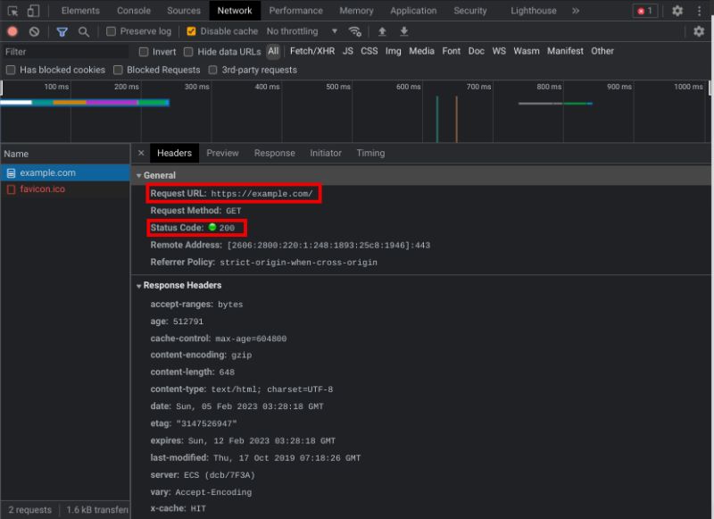Toggle the device emulation icon
This screenshot has height=519, width=714.
click(34, 11)
